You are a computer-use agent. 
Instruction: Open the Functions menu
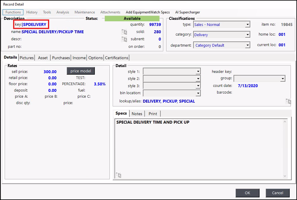13,12
